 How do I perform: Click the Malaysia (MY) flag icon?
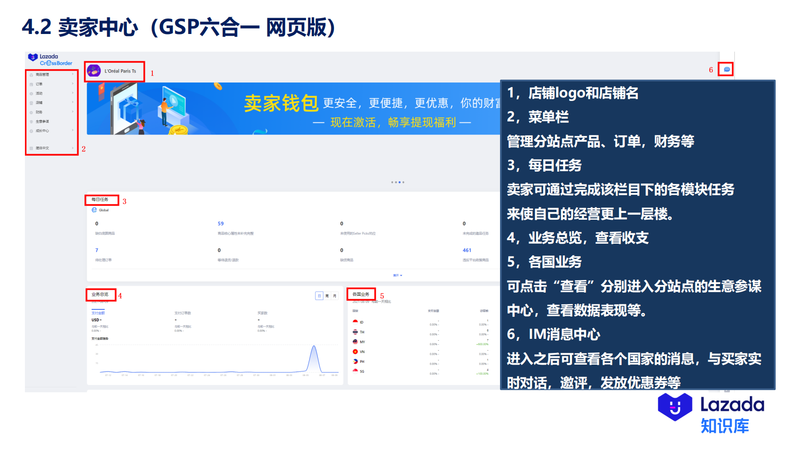coord(354,342)
